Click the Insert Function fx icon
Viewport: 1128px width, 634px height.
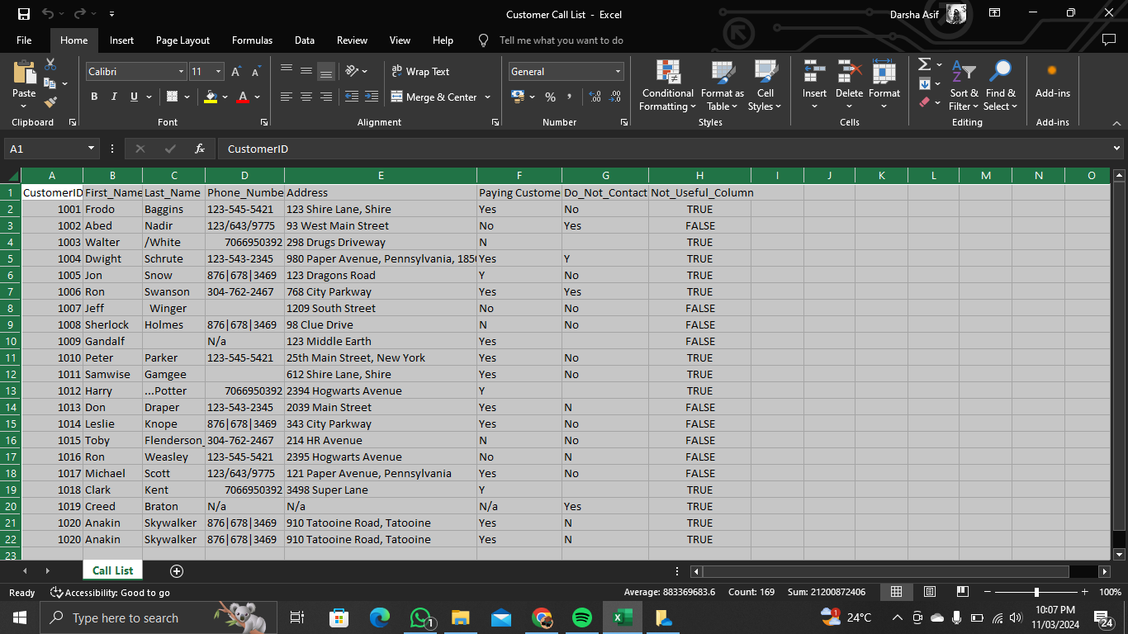tap(199, 149)
